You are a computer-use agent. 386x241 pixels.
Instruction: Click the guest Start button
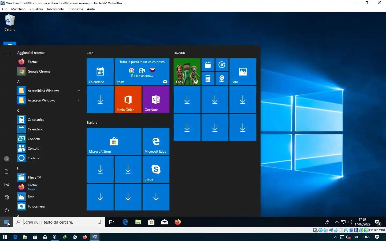coord(6,222)
